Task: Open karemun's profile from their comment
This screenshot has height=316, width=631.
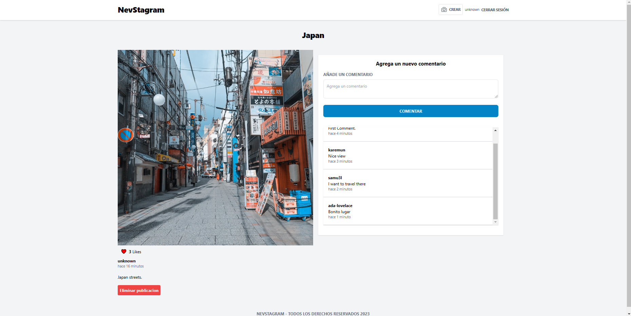Action: click(336, 150)
